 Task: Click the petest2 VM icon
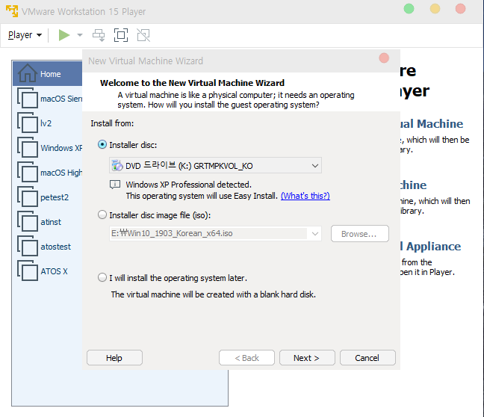28,197
